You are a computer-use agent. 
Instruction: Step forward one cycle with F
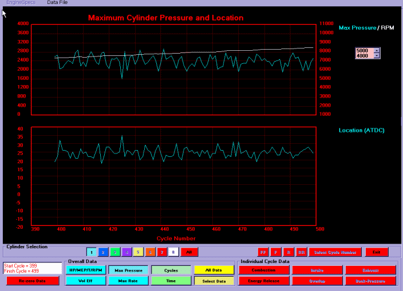[x=276, y=252]
